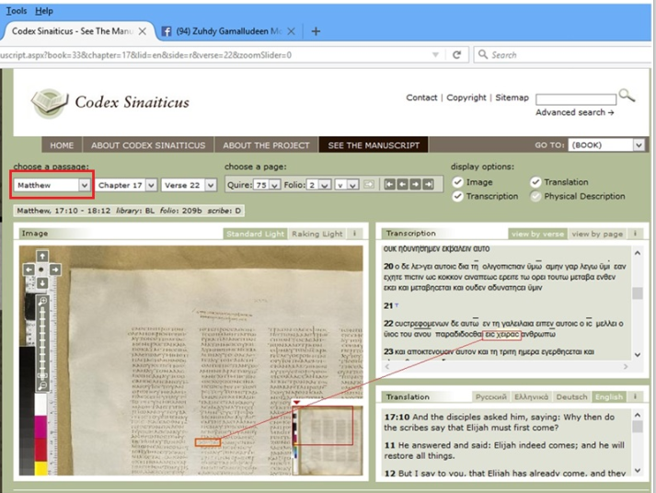Click the page overview thumbnail
656x493 pixels.
coord(328,440)
